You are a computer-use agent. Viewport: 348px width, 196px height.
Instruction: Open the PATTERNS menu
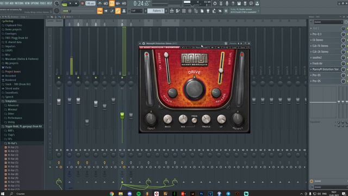[x=19, y=3]
